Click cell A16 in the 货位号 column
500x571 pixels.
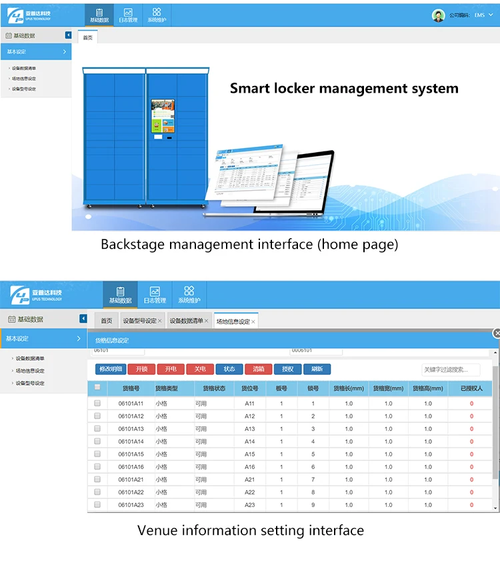[x=249, y=467]
